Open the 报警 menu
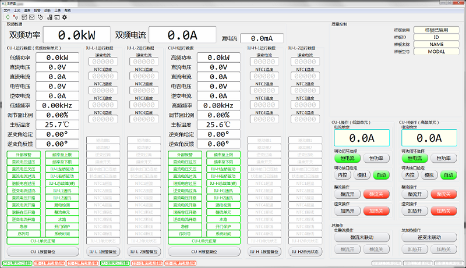Image resolution: width=466 pixels, height=268 pixels. [x=37, y=10]
